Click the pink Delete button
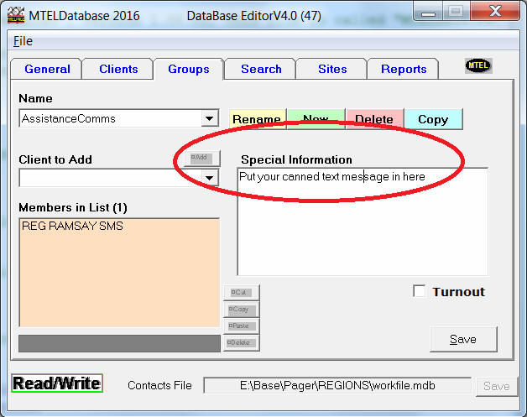Image resolution: width=527 pixels, height=417 pixels. (x=375, y=119)
